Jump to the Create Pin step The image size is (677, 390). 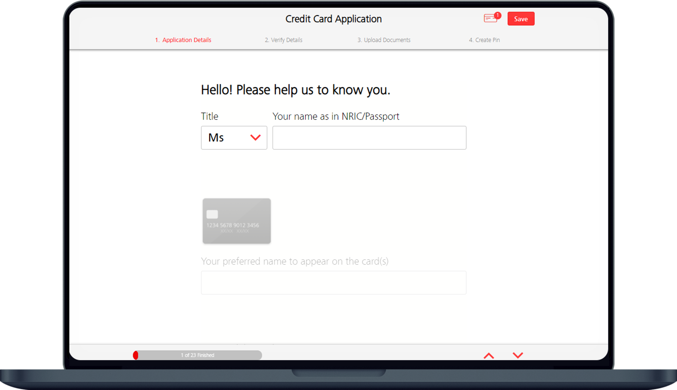pos(484,40)
